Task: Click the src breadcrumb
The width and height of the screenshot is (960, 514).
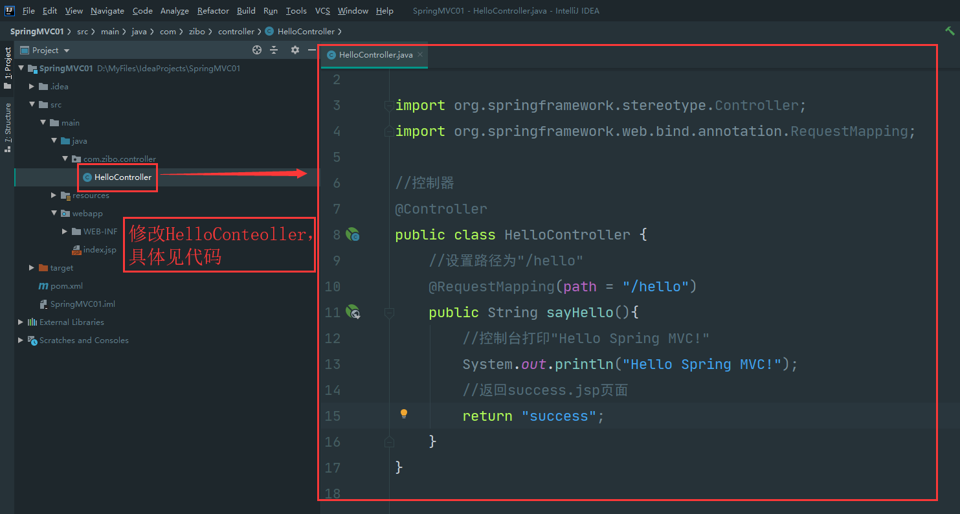Action: (82, 31)
